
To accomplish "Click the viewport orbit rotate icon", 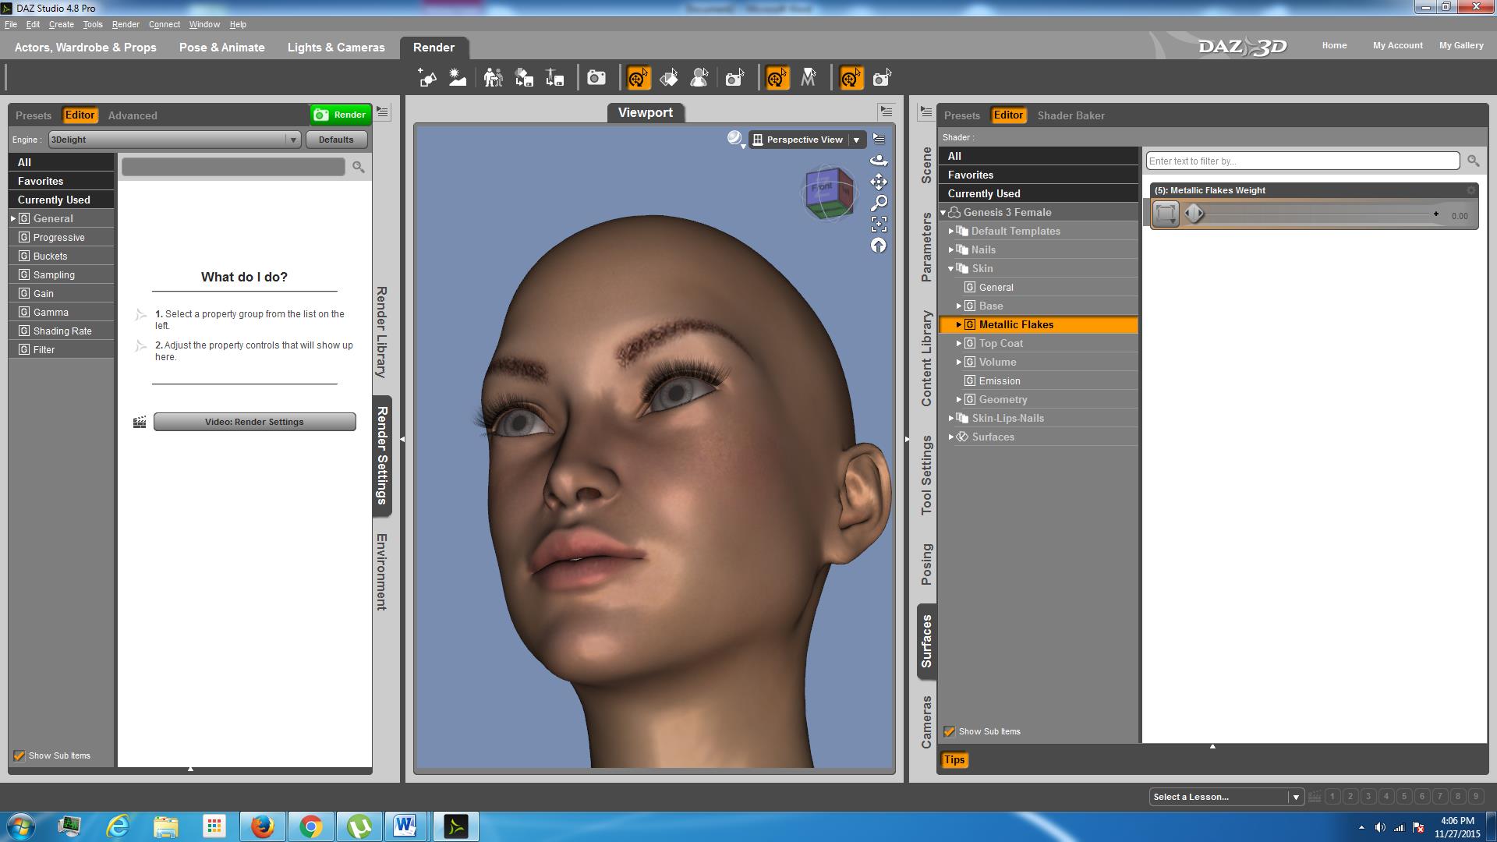I will click(879, 161).
